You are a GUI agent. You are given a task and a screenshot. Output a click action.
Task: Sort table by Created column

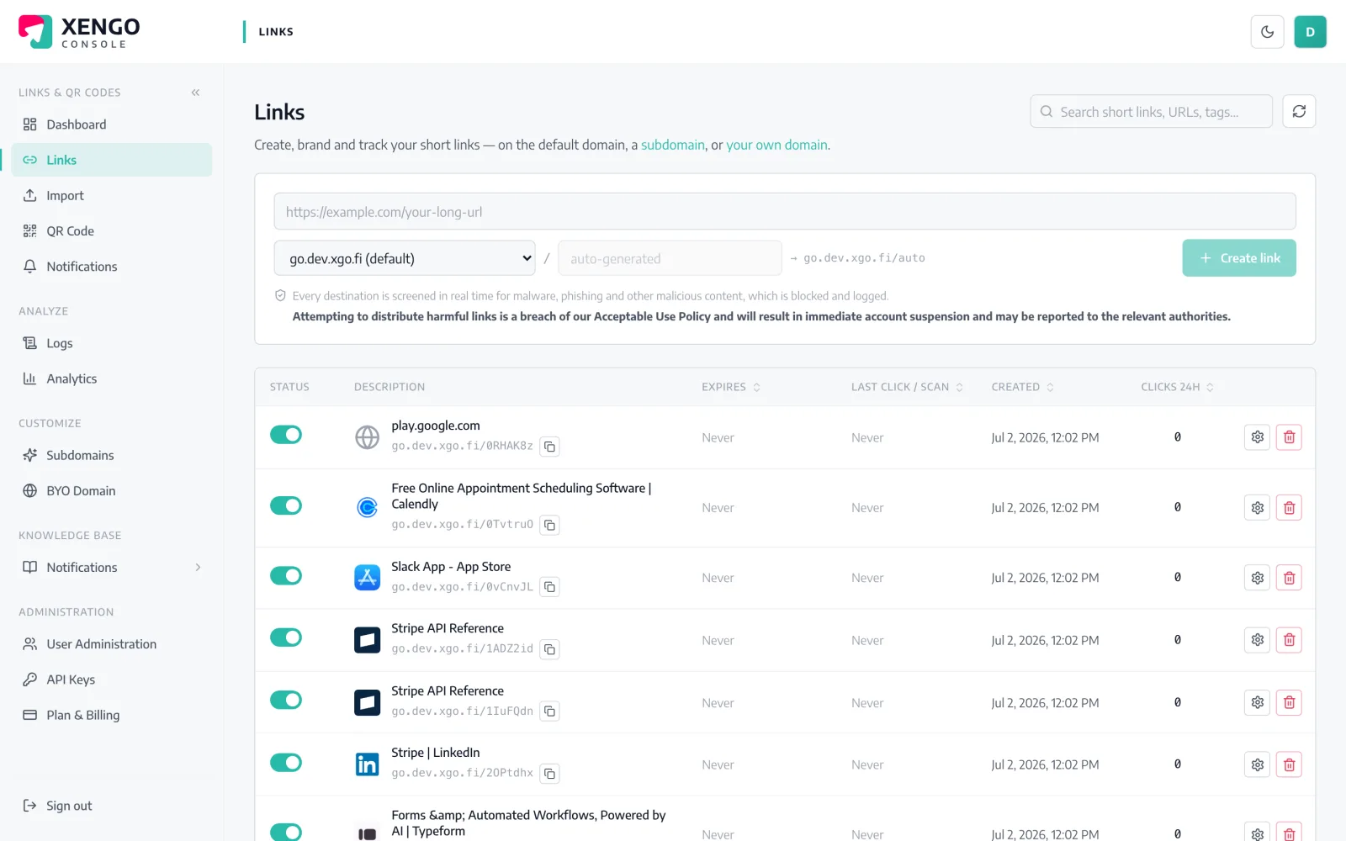pos(1022,387)
